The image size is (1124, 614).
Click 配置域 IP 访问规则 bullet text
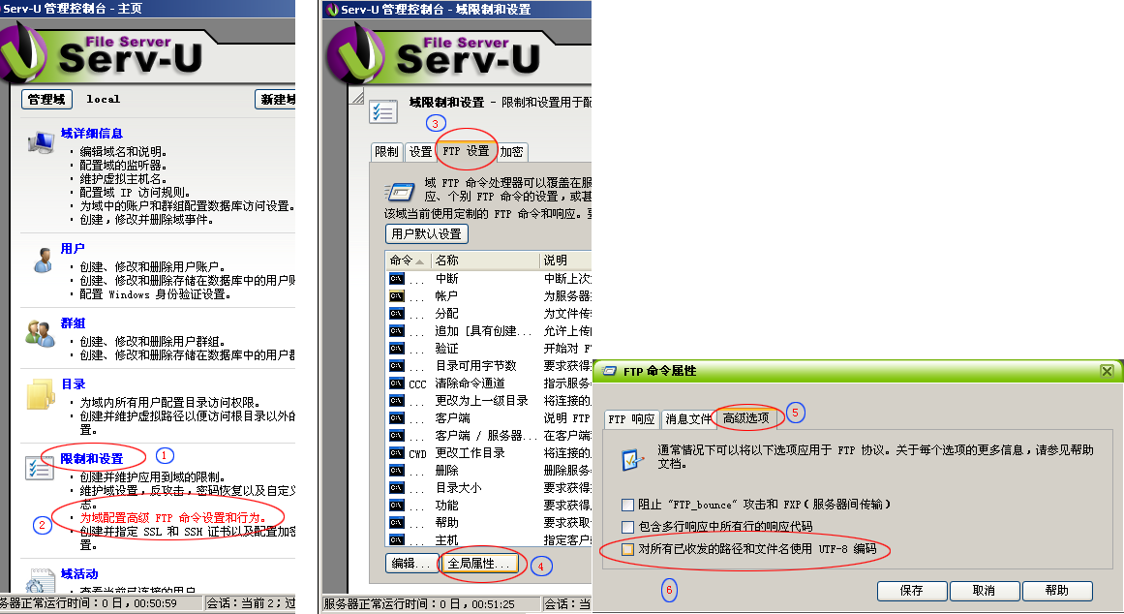[x=135, y=193]
